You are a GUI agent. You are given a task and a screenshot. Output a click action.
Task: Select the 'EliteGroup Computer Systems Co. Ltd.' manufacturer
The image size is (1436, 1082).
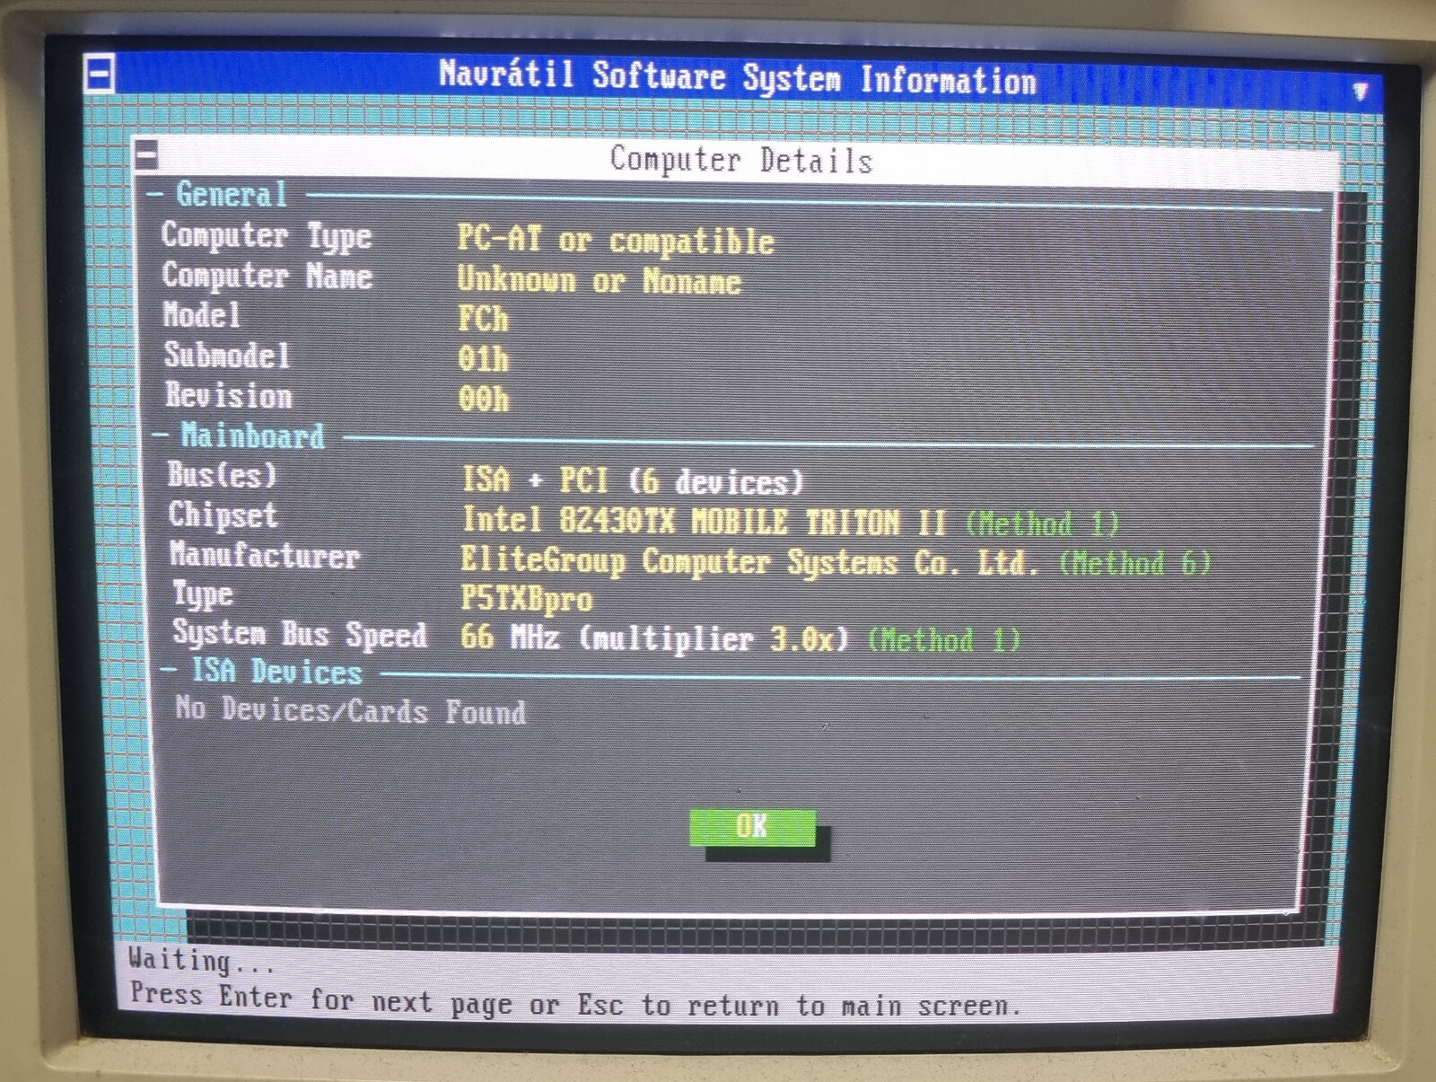(749, 561)
